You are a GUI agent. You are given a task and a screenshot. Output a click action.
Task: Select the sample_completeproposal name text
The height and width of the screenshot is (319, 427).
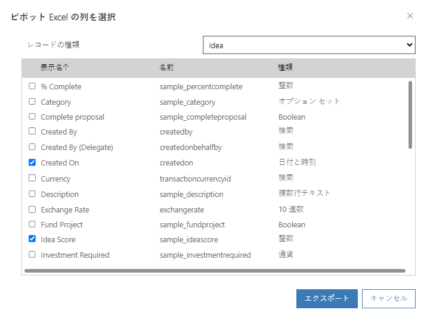click(x=203, y=117)
